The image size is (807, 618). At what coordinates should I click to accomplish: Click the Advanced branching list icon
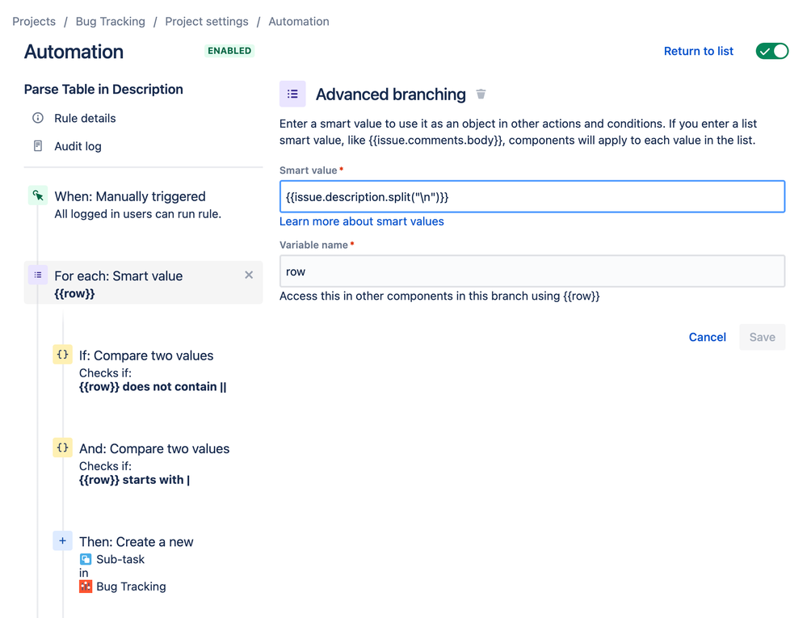click(292, 95)
